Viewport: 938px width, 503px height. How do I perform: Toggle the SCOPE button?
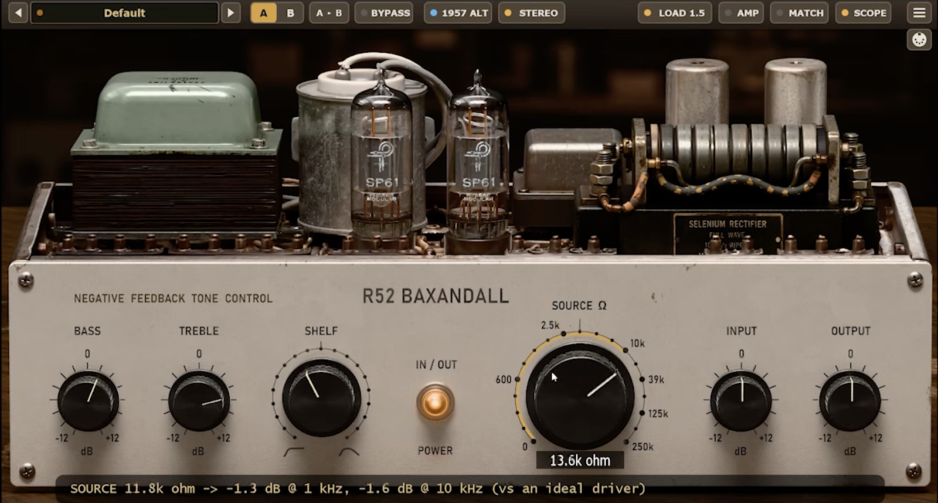(863, 12)
